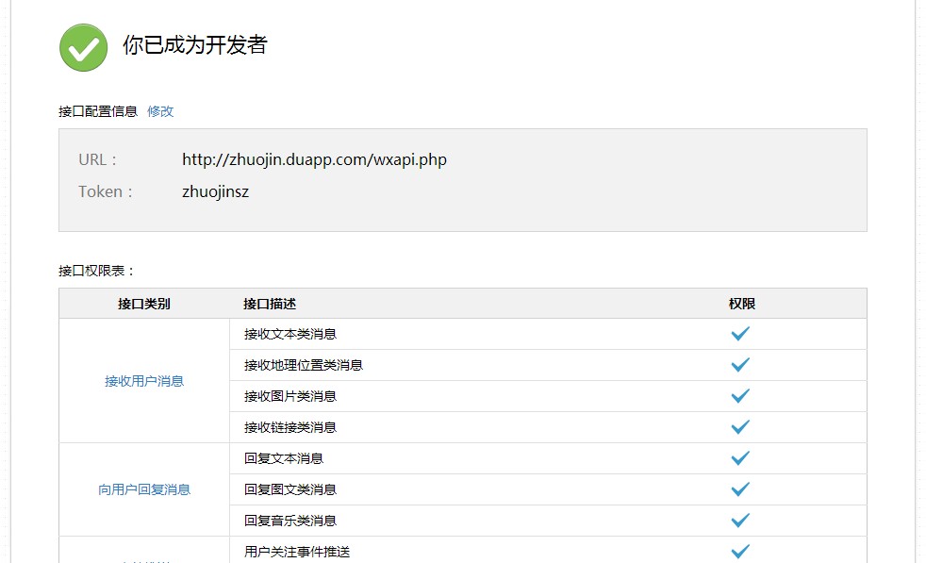The width and height of the screenshot is (926, 563).
Task: Click the 接口类别 column header
Action: [x=144, y=304]
